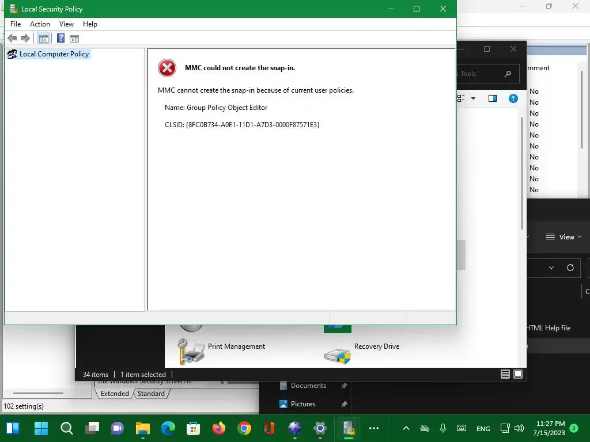Click the cloud sync tray icon
The height and width of the screenshot is (442, 590).
425,428
